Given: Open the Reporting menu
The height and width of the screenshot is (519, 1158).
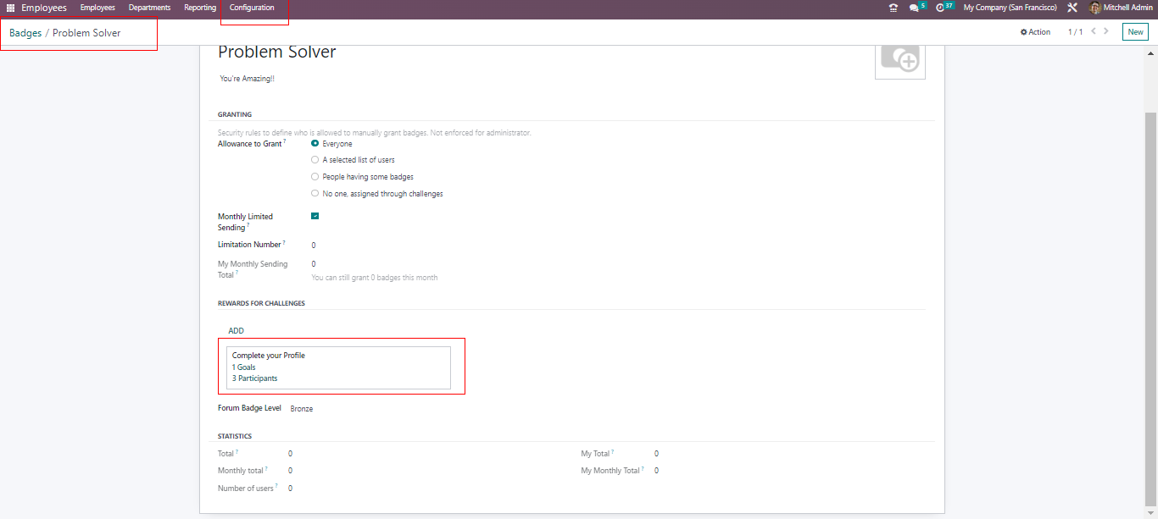Looking at the screenshot, I should pyautogui.click(x=200, y=8).
